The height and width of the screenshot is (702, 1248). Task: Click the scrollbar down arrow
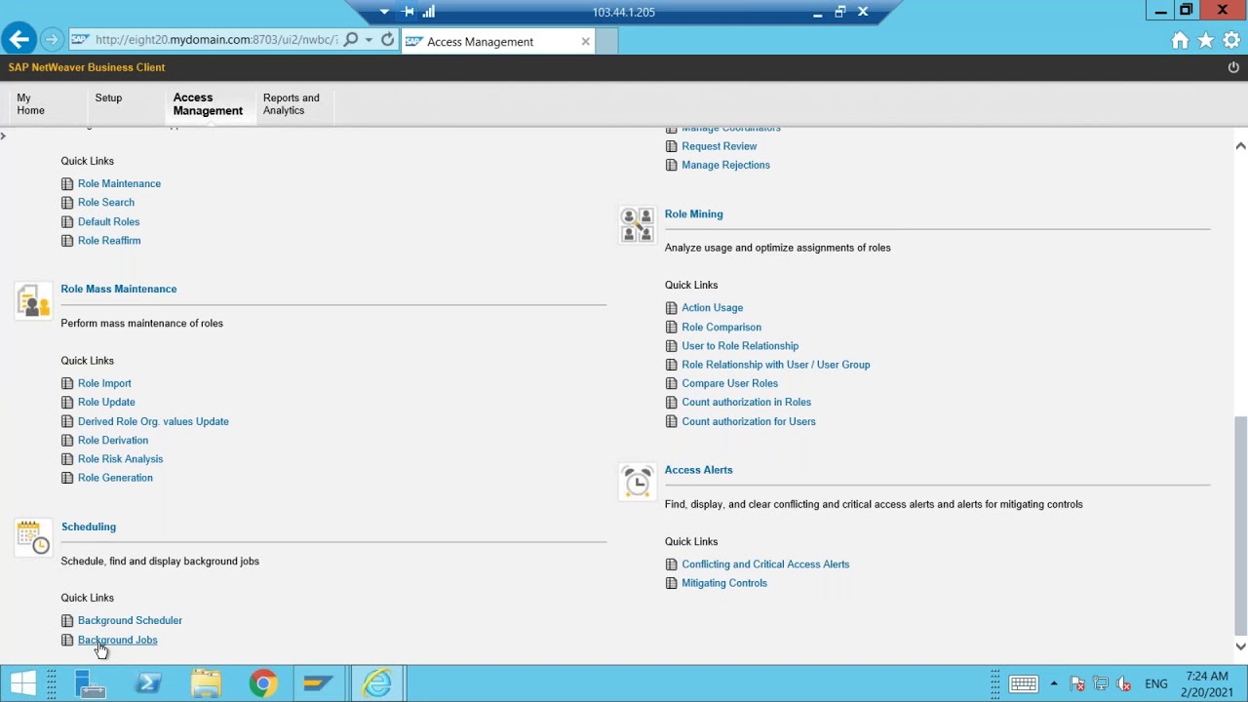pos(1240,646)
